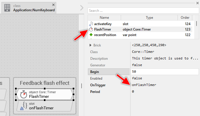Click the timer icon beside FlashTimer in list
The image size is (200, 116).
click(x=91, y=29)
